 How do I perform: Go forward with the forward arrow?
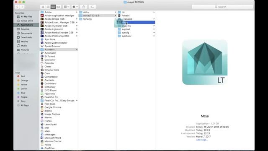[22, 7]
